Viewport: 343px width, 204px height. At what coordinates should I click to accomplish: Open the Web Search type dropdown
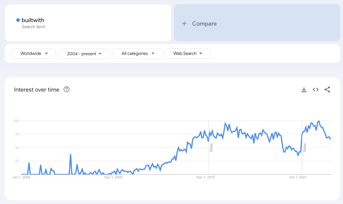(x=188, y=53)
